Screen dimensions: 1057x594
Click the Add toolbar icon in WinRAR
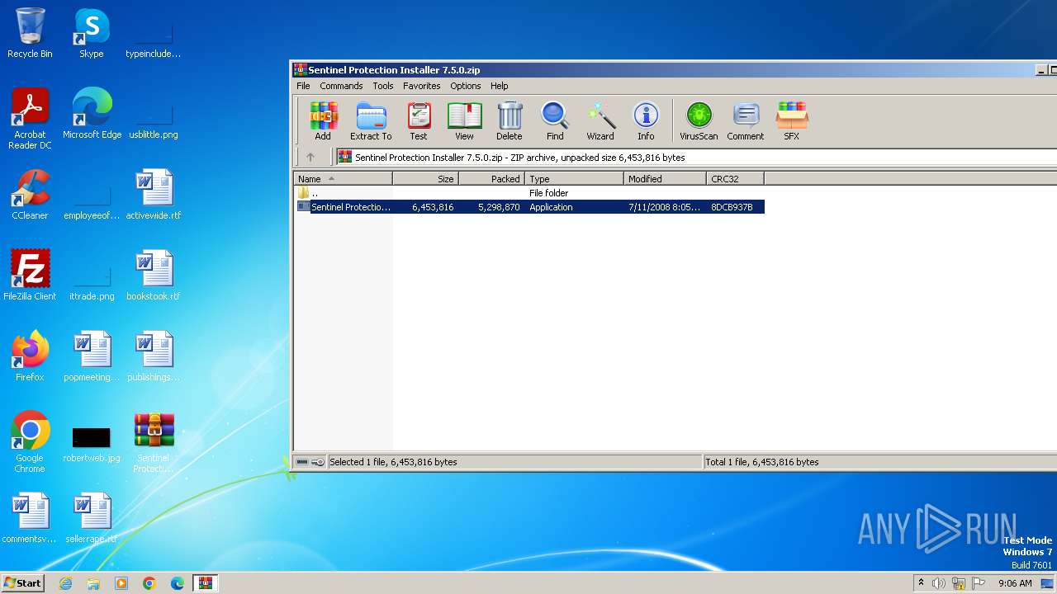[323, 121]
